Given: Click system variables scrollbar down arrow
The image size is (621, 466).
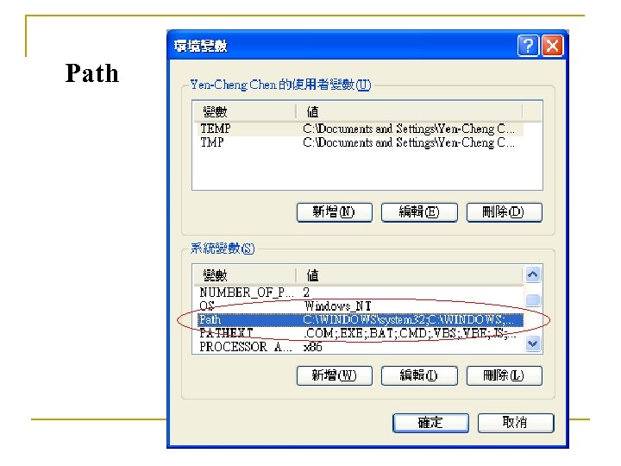Looking at the screenshot, I should click(x=533, y=343).
